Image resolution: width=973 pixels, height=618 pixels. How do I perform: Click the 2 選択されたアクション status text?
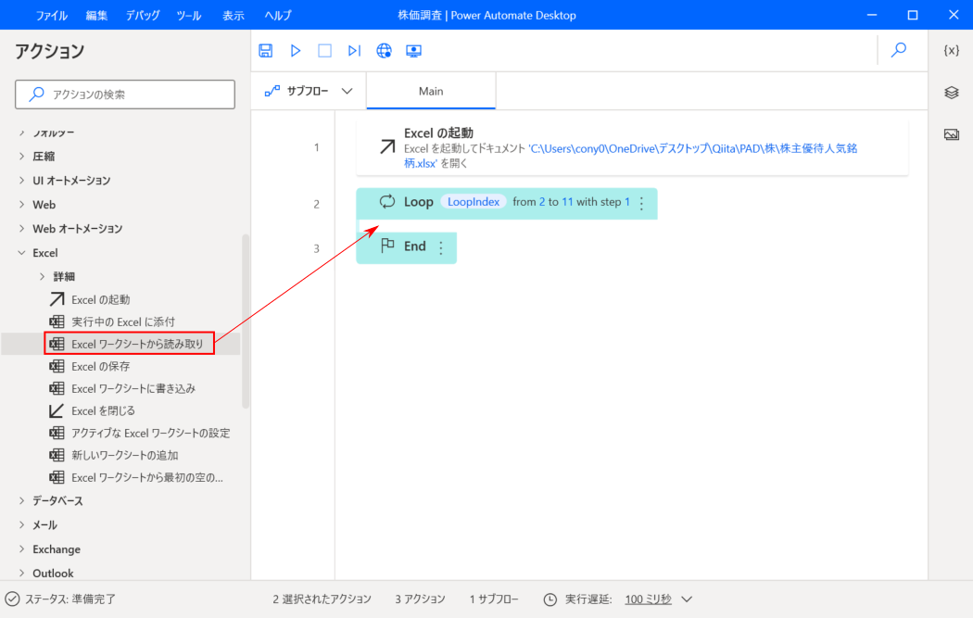pyautogui.click(x=322, y=599)
